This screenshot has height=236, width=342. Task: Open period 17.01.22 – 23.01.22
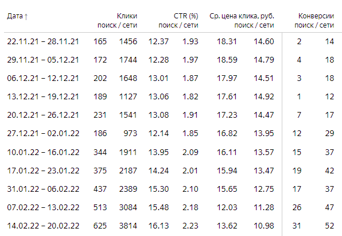point(43,171)
